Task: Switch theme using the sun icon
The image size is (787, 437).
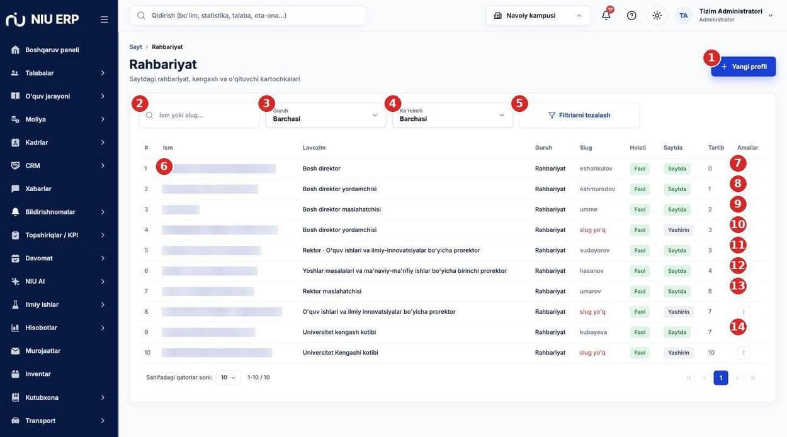Action: pyautogui.click(x=657, y=15)
